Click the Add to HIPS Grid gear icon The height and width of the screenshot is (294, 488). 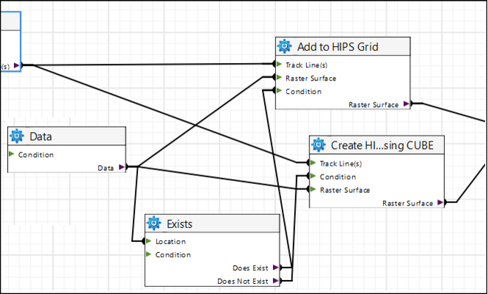pos(285,47)
